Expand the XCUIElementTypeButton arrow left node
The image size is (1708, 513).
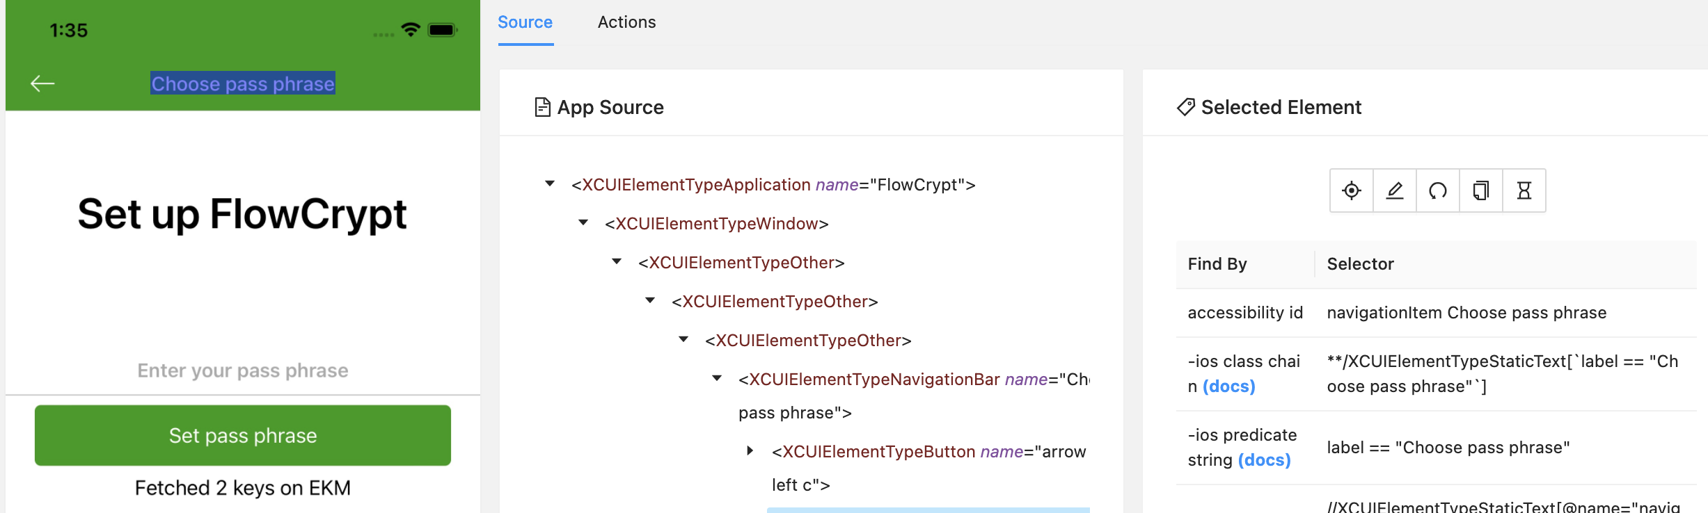pos(750,450)
